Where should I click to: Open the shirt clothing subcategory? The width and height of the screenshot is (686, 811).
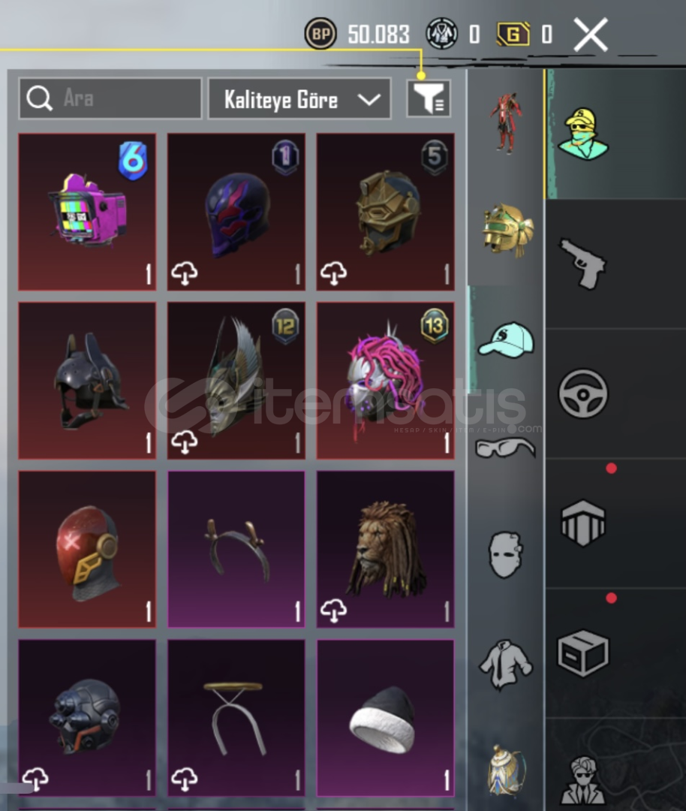[505, 665]
